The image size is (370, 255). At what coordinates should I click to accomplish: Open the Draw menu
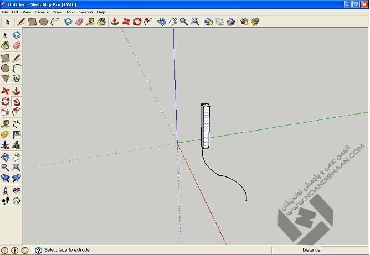click(x=57, y=12)
